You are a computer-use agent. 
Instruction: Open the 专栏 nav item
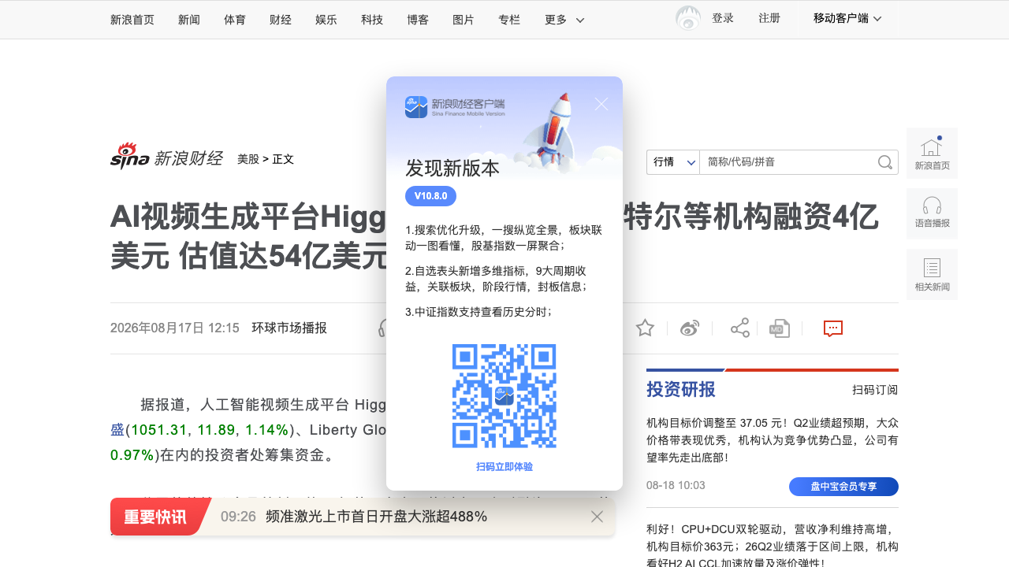(x=509, y=20)
